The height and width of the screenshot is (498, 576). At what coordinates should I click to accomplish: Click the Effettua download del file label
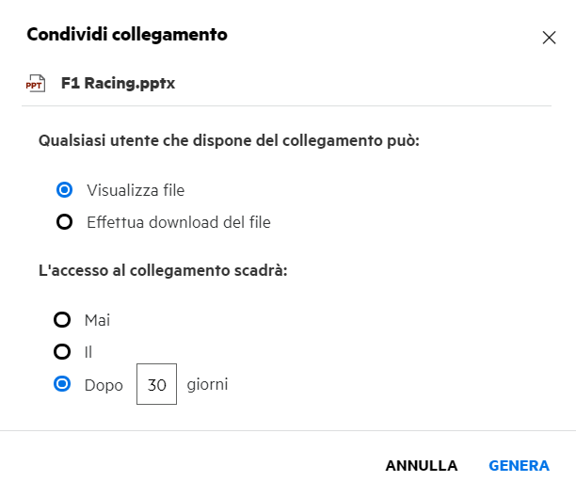pos(178,222)
